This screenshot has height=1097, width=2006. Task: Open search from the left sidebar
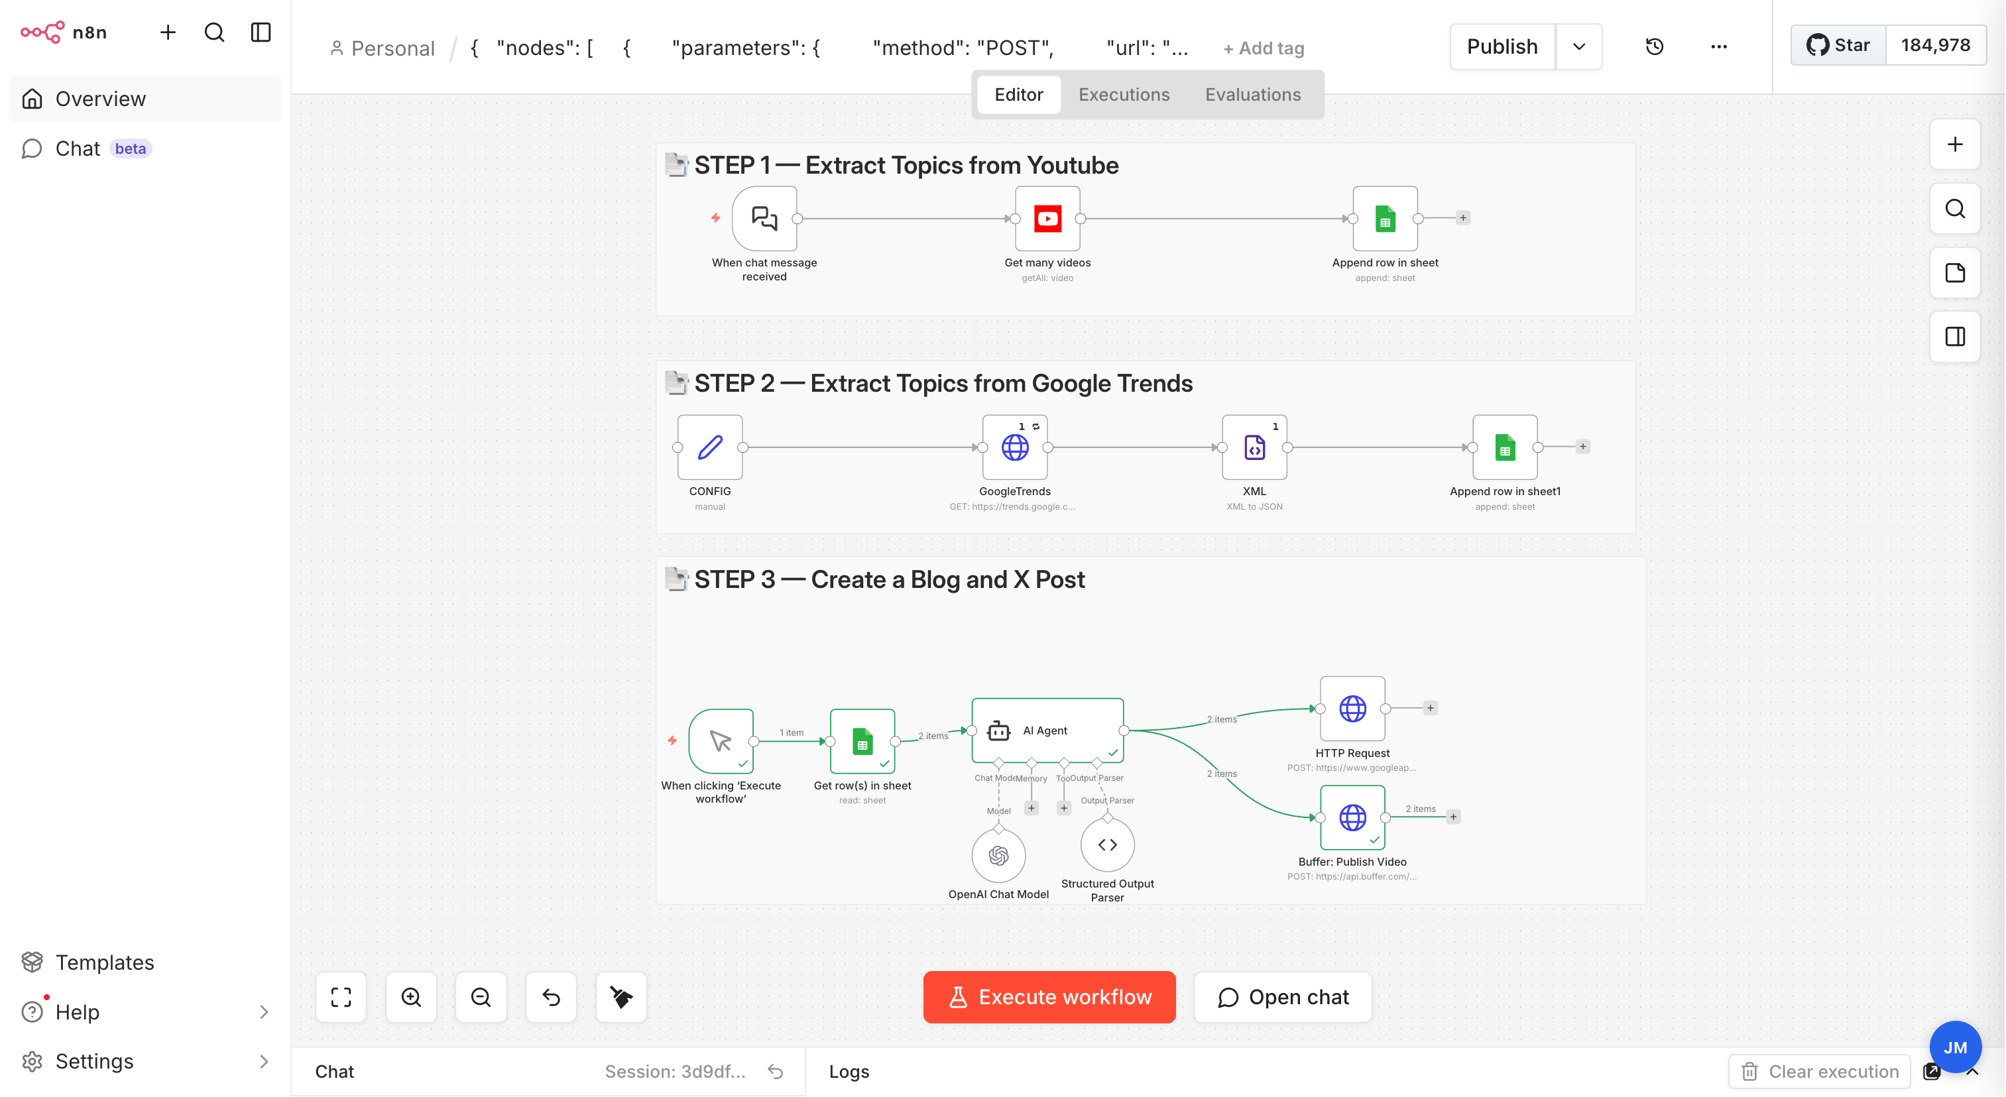(214, 32)
